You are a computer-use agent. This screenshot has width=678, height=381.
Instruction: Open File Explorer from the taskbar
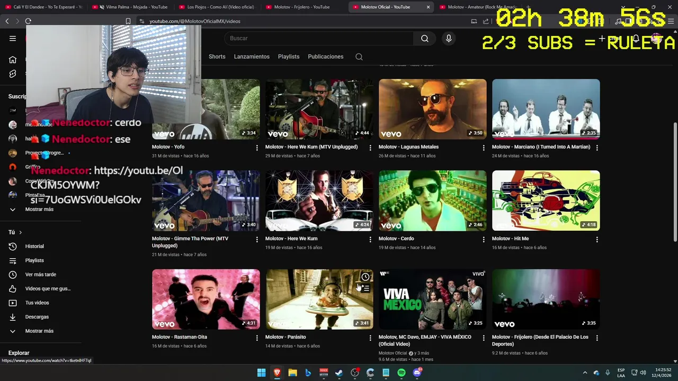pos(292,373)
